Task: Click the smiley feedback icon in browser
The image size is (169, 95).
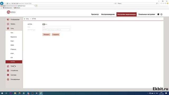Action: (x=168, y=3)
